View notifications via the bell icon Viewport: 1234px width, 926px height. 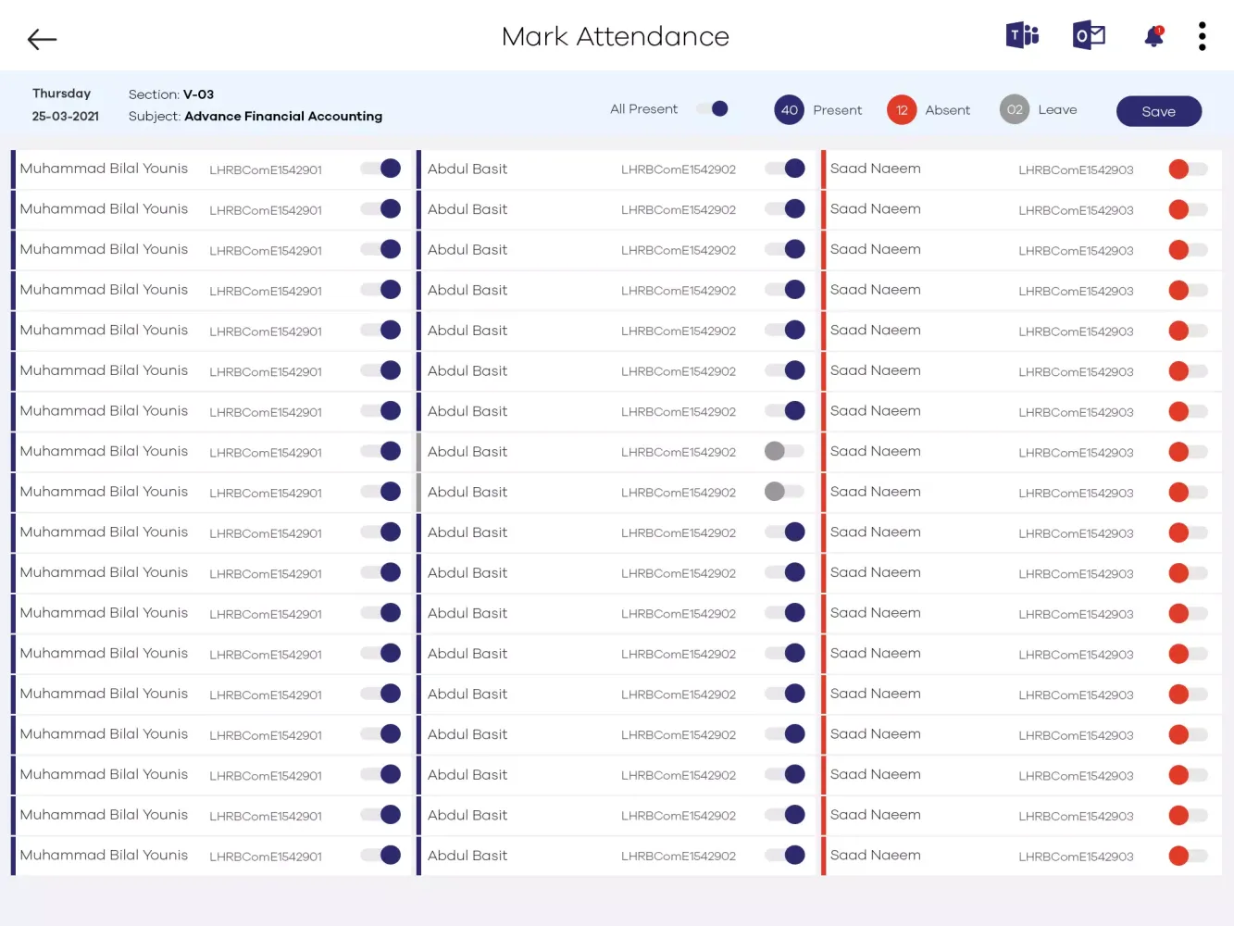[x=1154, y=36]
